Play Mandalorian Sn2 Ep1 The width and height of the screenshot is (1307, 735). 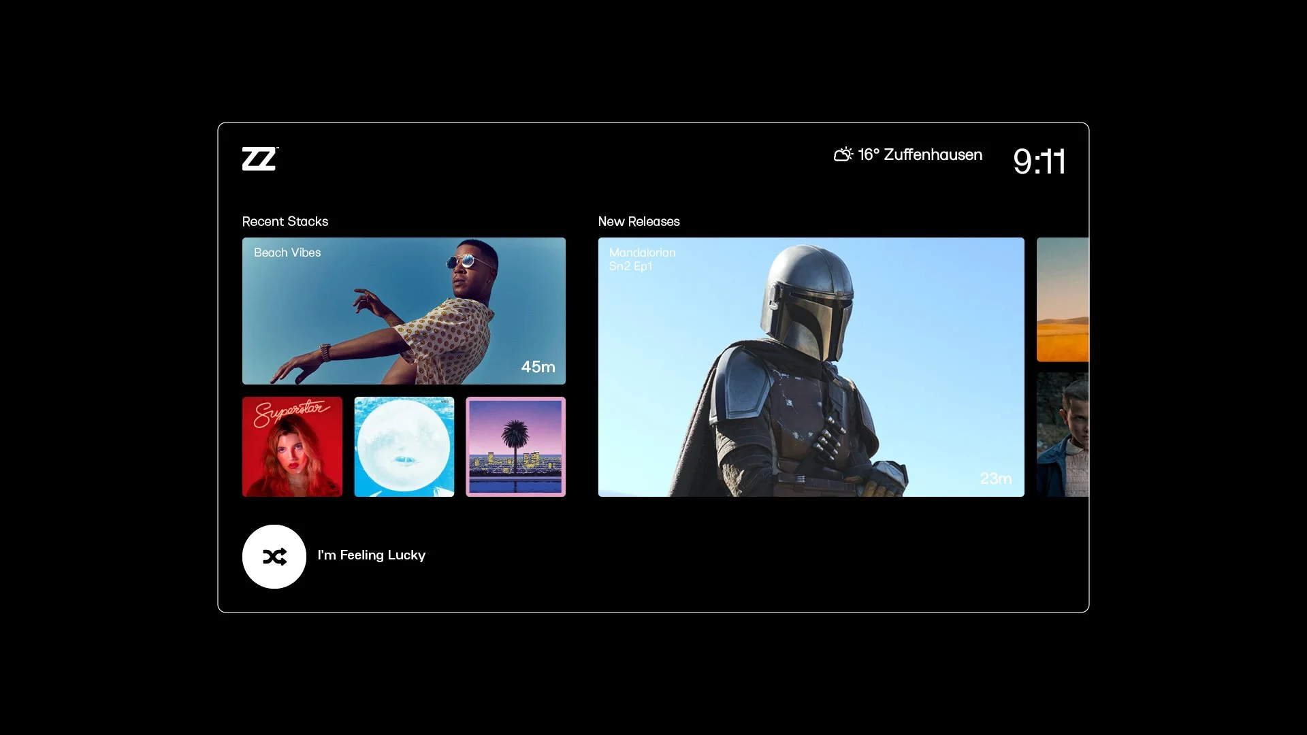pyautogui.click(x=811, y=367)
